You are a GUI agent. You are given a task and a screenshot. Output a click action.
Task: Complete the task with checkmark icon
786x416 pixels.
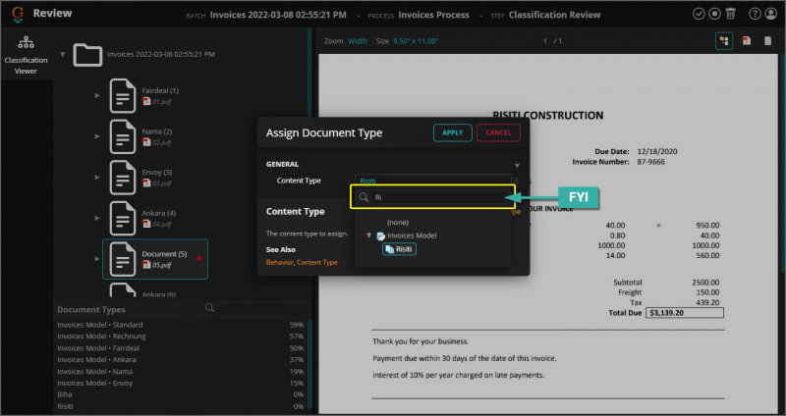(699, 14)
